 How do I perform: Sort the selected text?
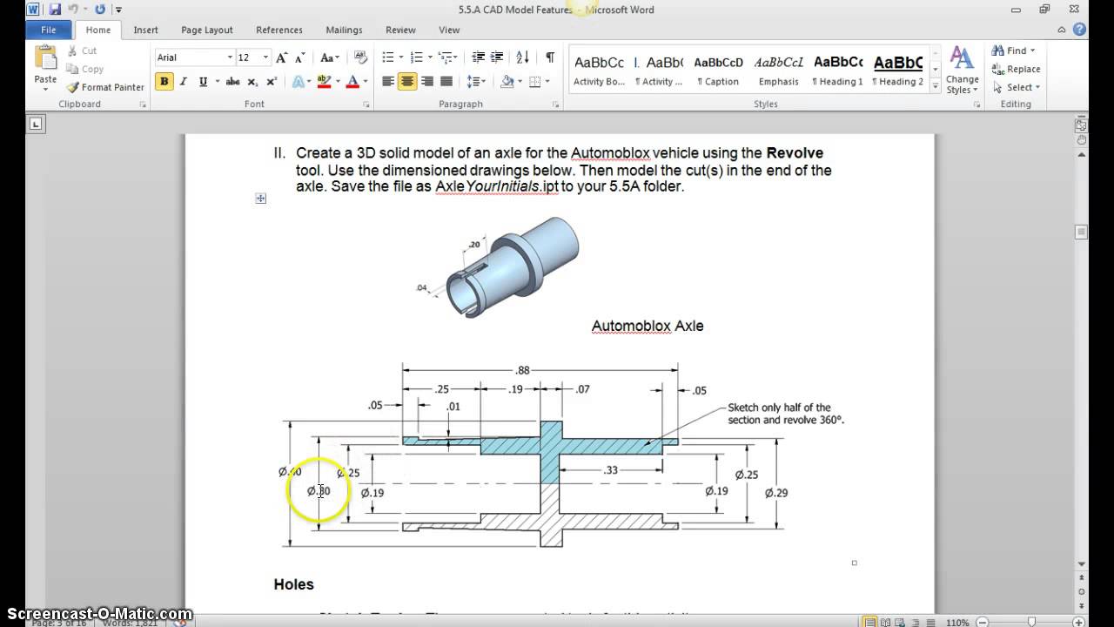tap(522, 57)
